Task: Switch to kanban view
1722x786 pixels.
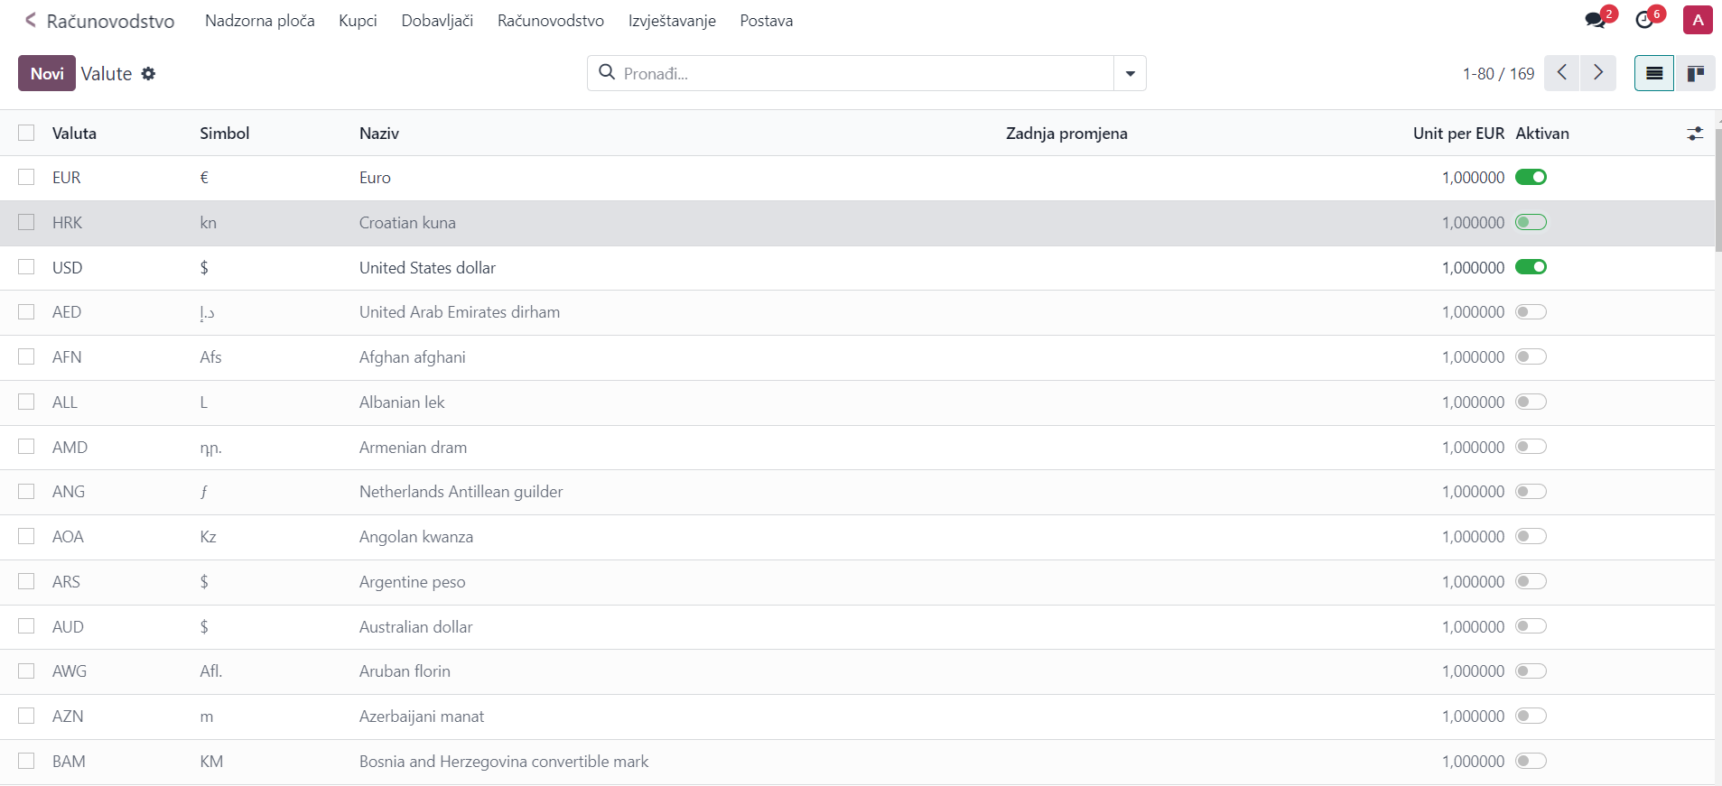Action: (1695, 73)
